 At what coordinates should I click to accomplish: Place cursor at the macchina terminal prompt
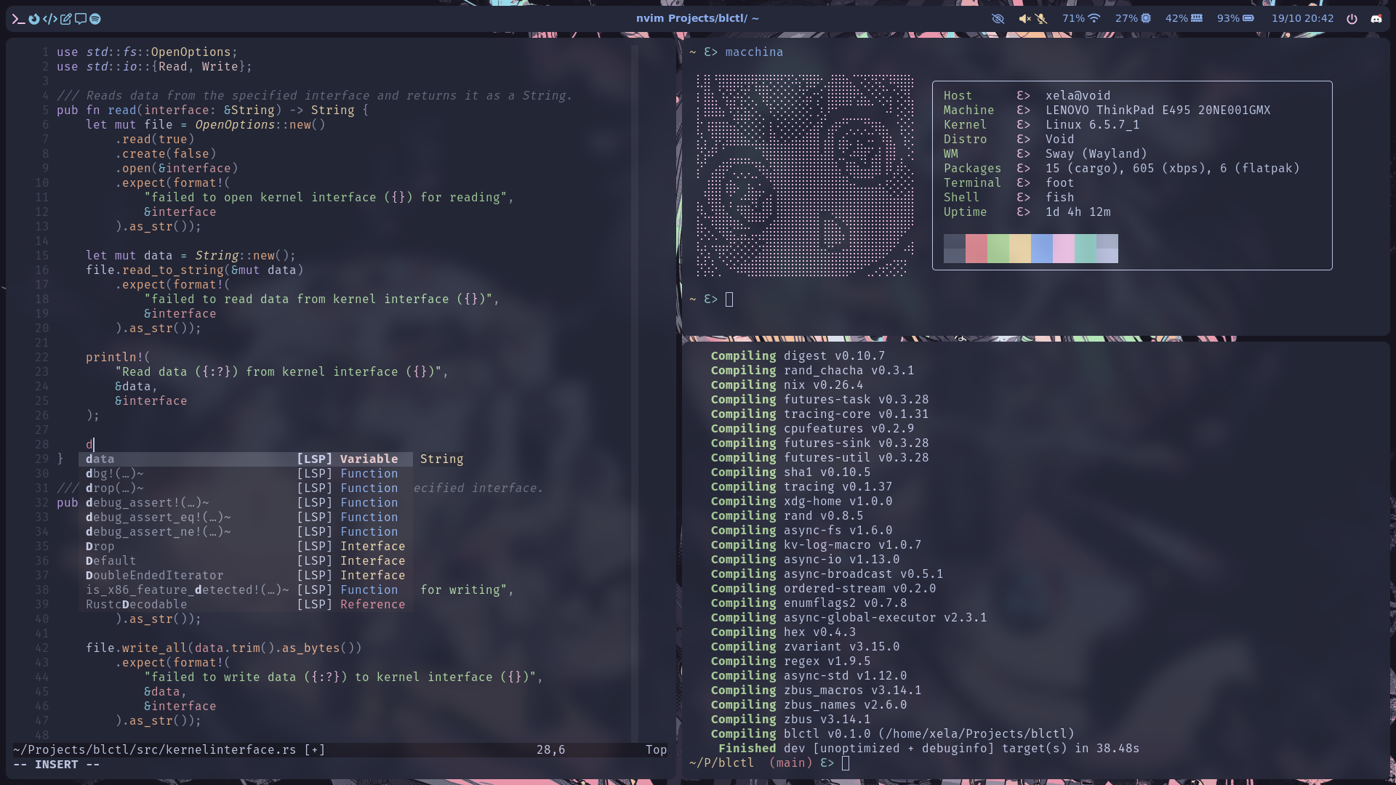point(729,299)
